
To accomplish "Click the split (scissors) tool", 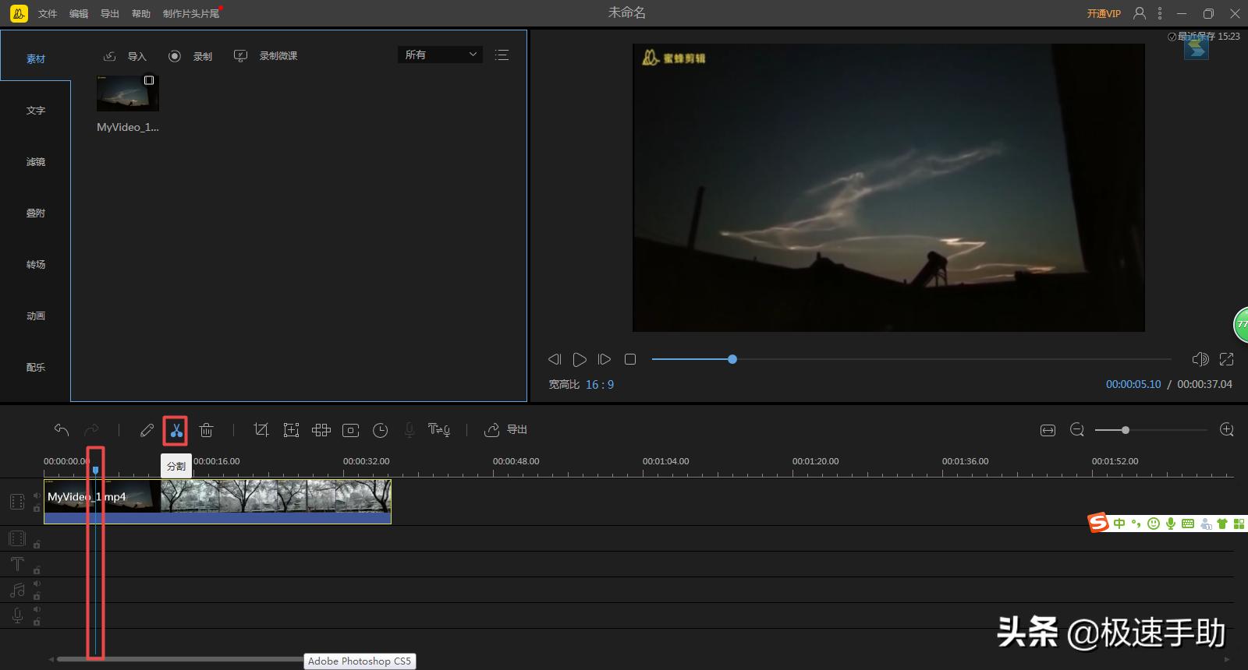I will click(x=176, y=430).
